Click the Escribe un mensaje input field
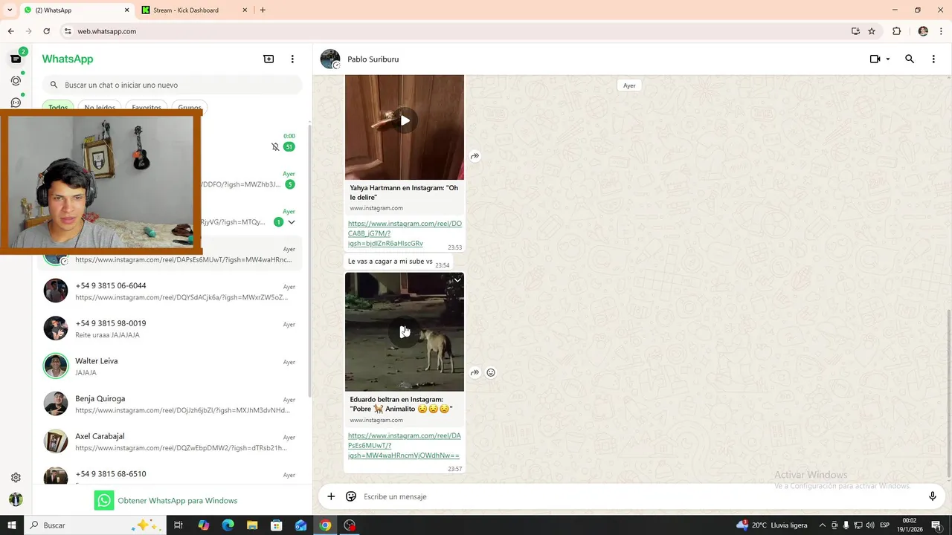This screenshot has height=535, width=952. pos(640,496)
